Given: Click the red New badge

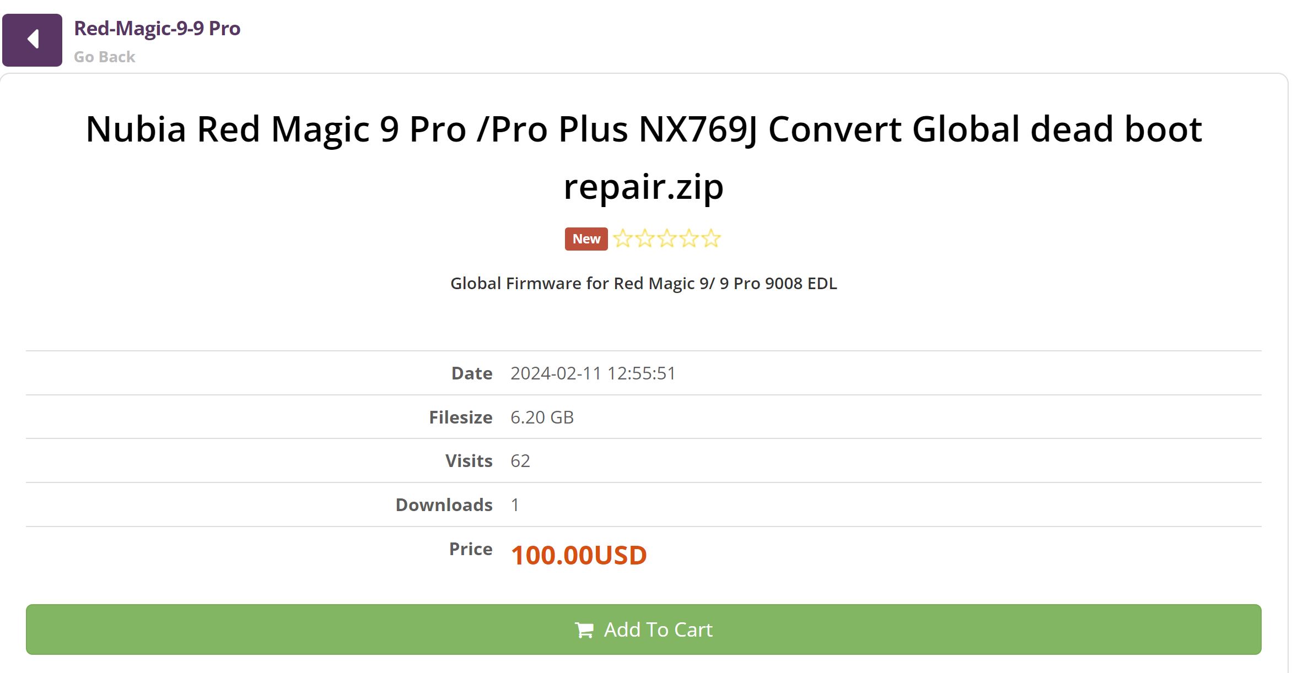Looking at the screenshot, I should pos(586,239).
